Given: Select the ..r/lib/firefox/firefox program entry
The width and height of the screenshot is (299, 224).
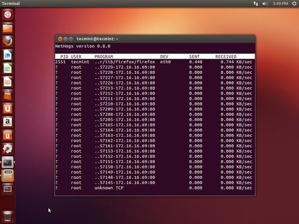Looking at the screenshot, I should [x=125, y=62].
